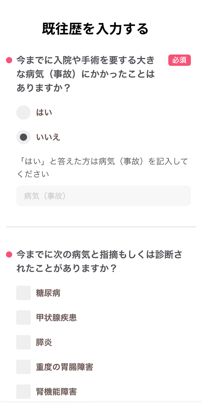This screenshot has width=202, height=404.
Task: Tick the 甲状腺疾患 checkbox
Action: 24,317
